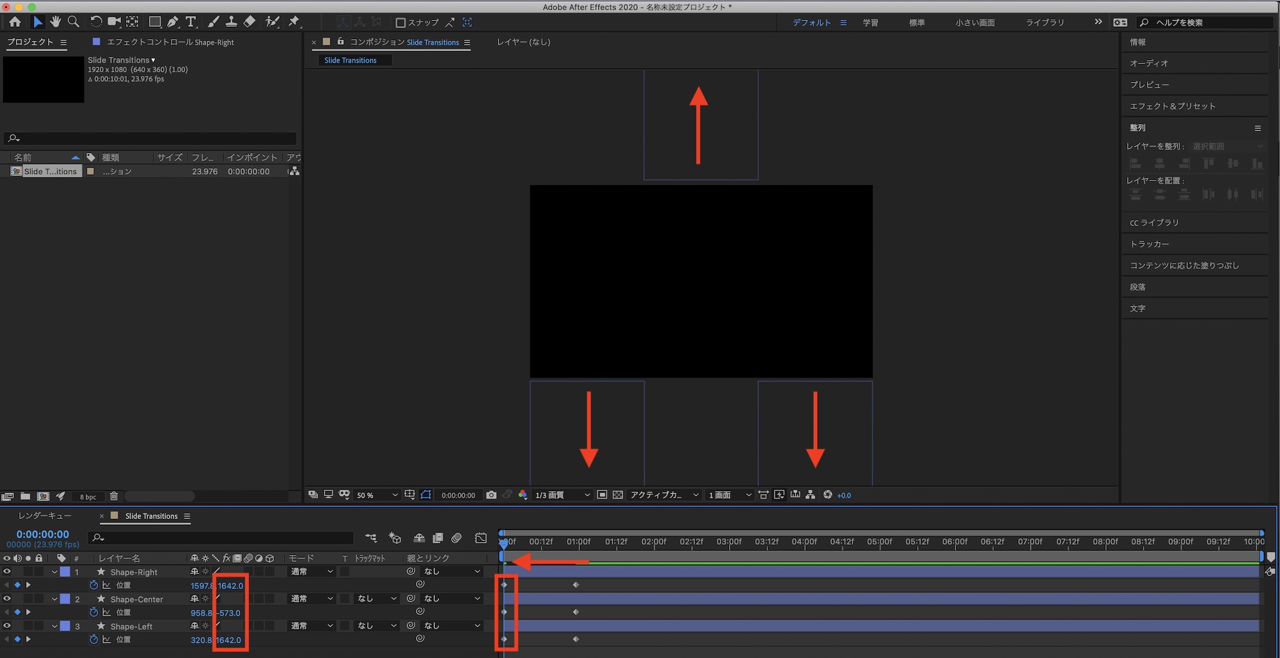
Task: Select the Zoom magnifier tool
Action: pos(74,22)
